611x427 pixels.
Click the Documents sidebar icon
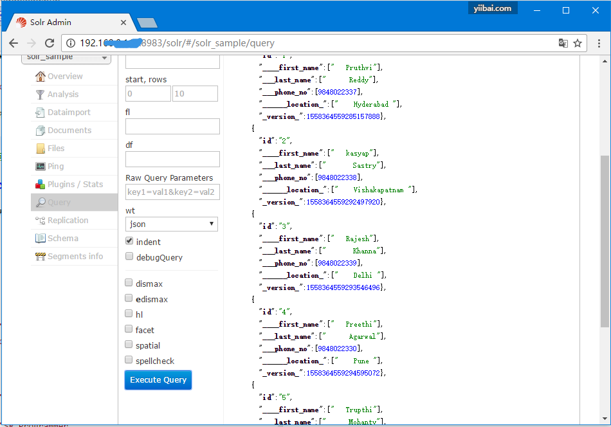point(41,131)
